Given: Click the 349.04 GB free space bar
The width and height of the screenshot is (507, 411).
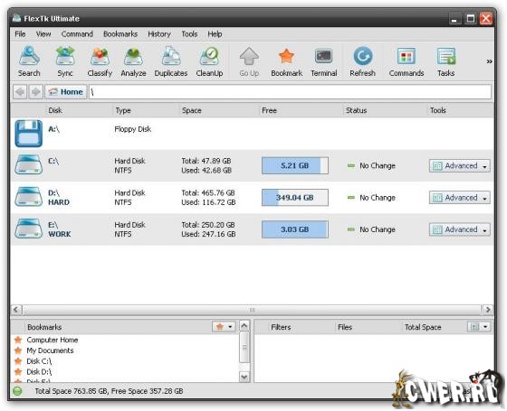Looking at the screenshot, I should pos(295,198).
